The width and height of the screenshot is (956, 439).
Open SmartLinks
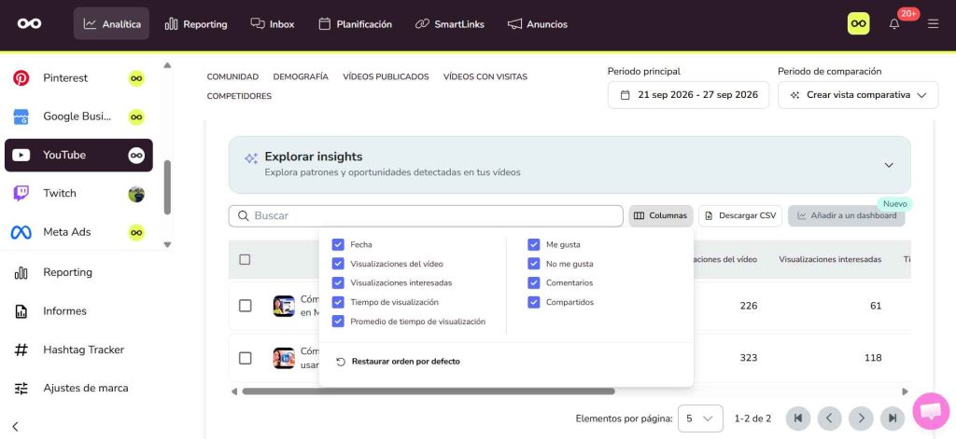coord(449,23)
